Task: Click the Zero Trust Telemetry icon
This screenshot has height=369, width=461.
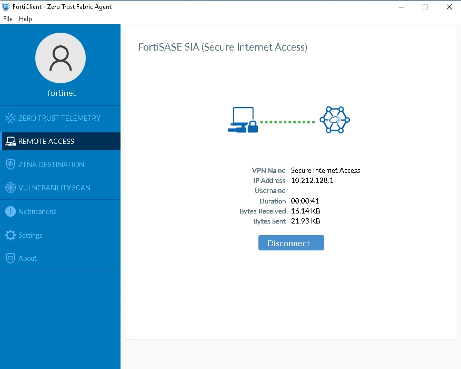Action: (11, 118)
